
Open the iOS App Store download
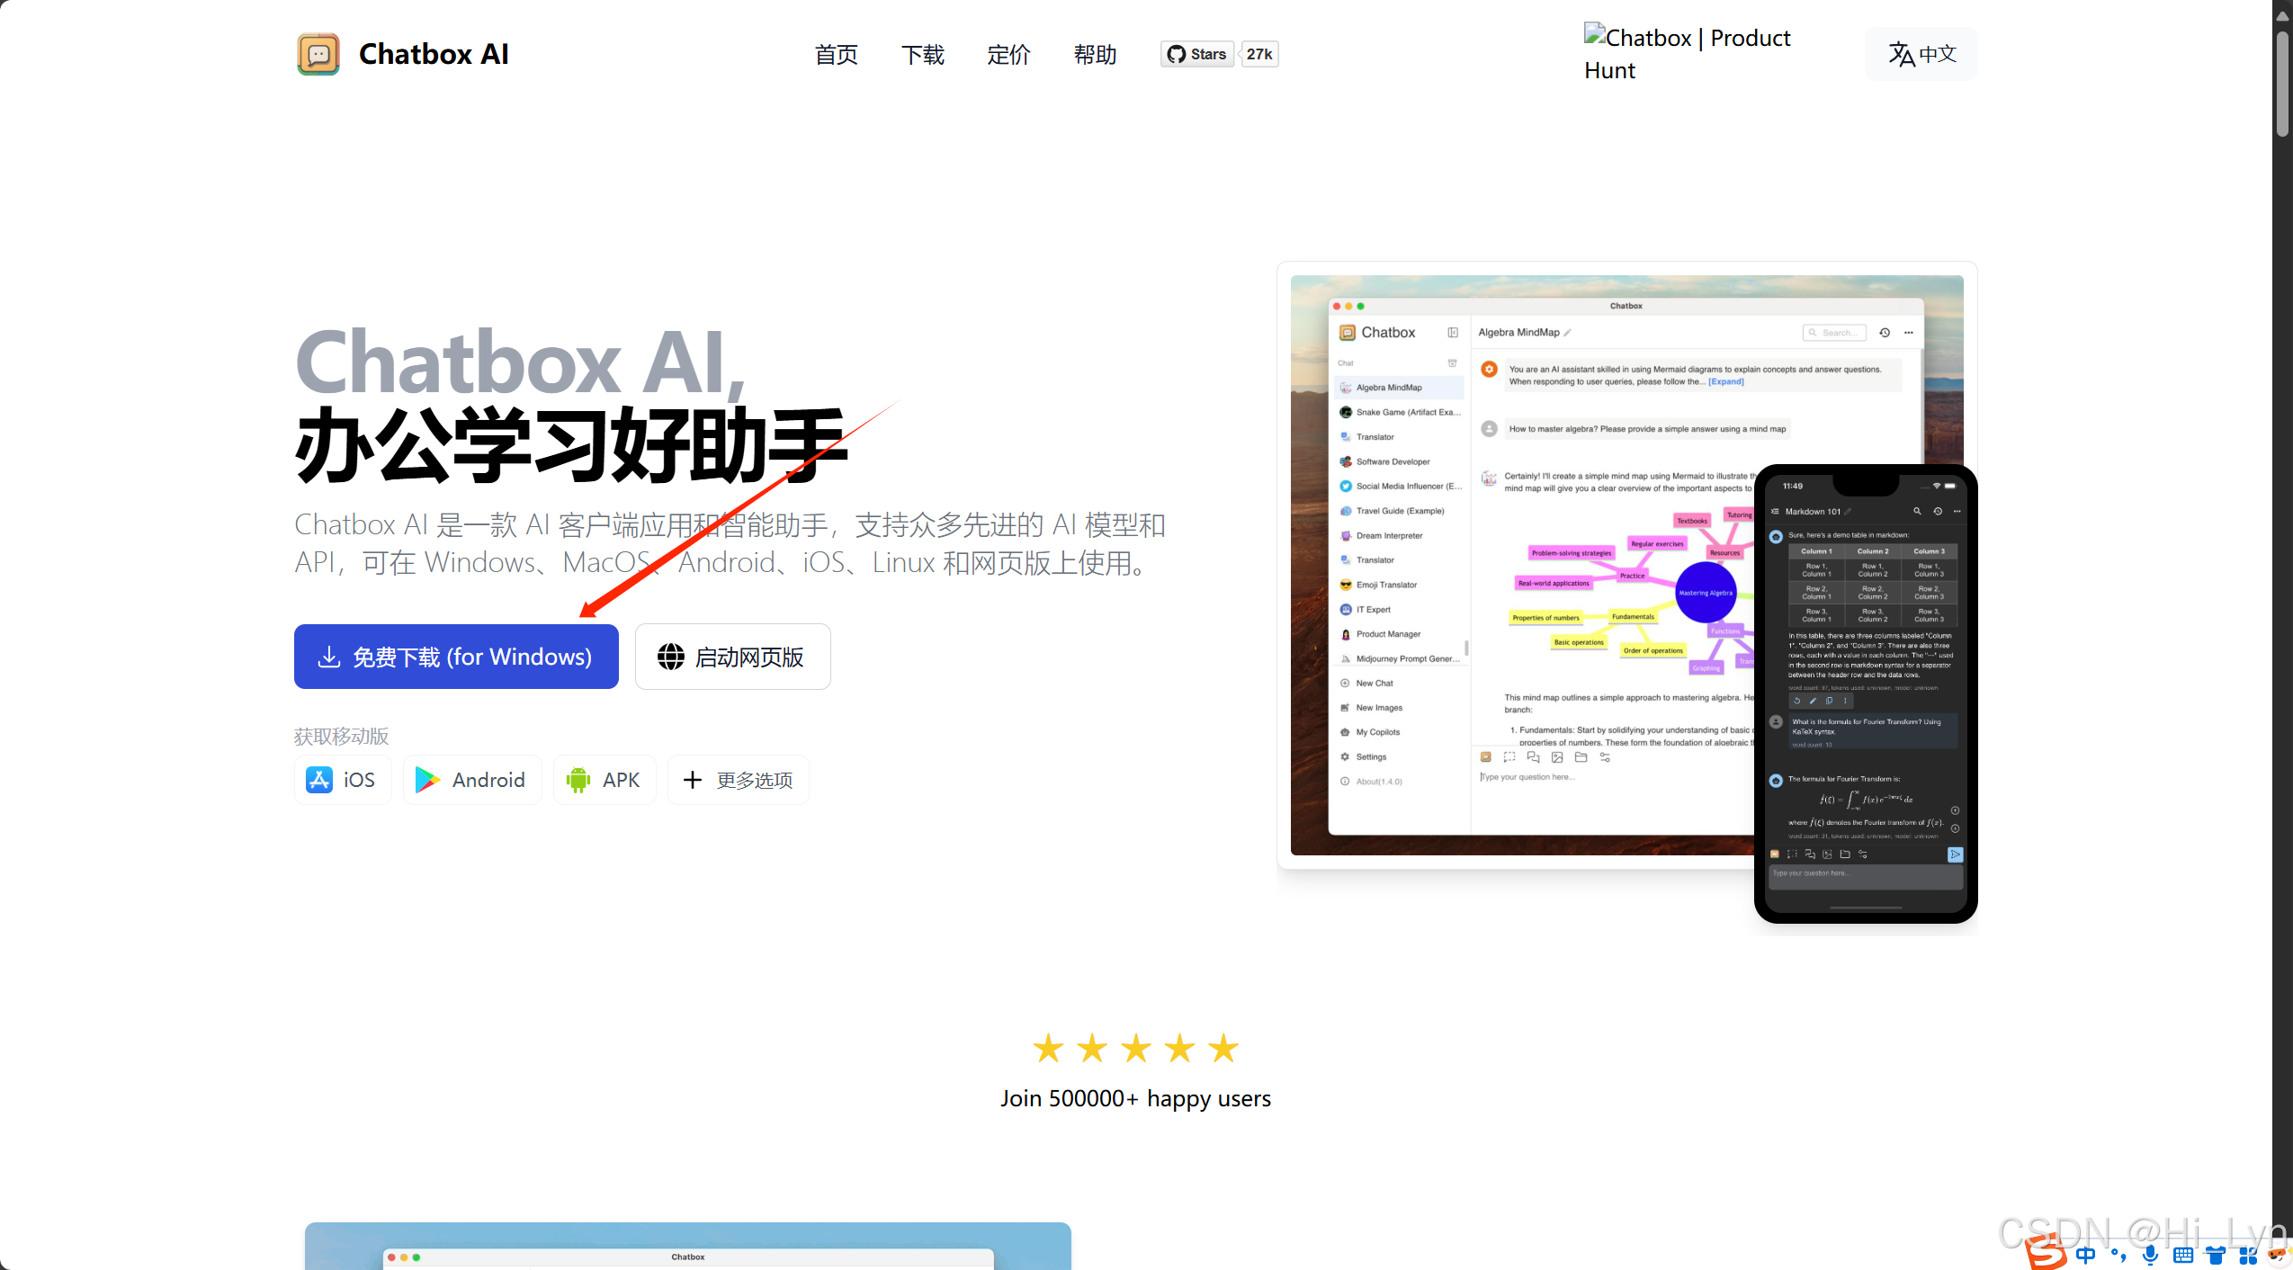tap(343, 780)
